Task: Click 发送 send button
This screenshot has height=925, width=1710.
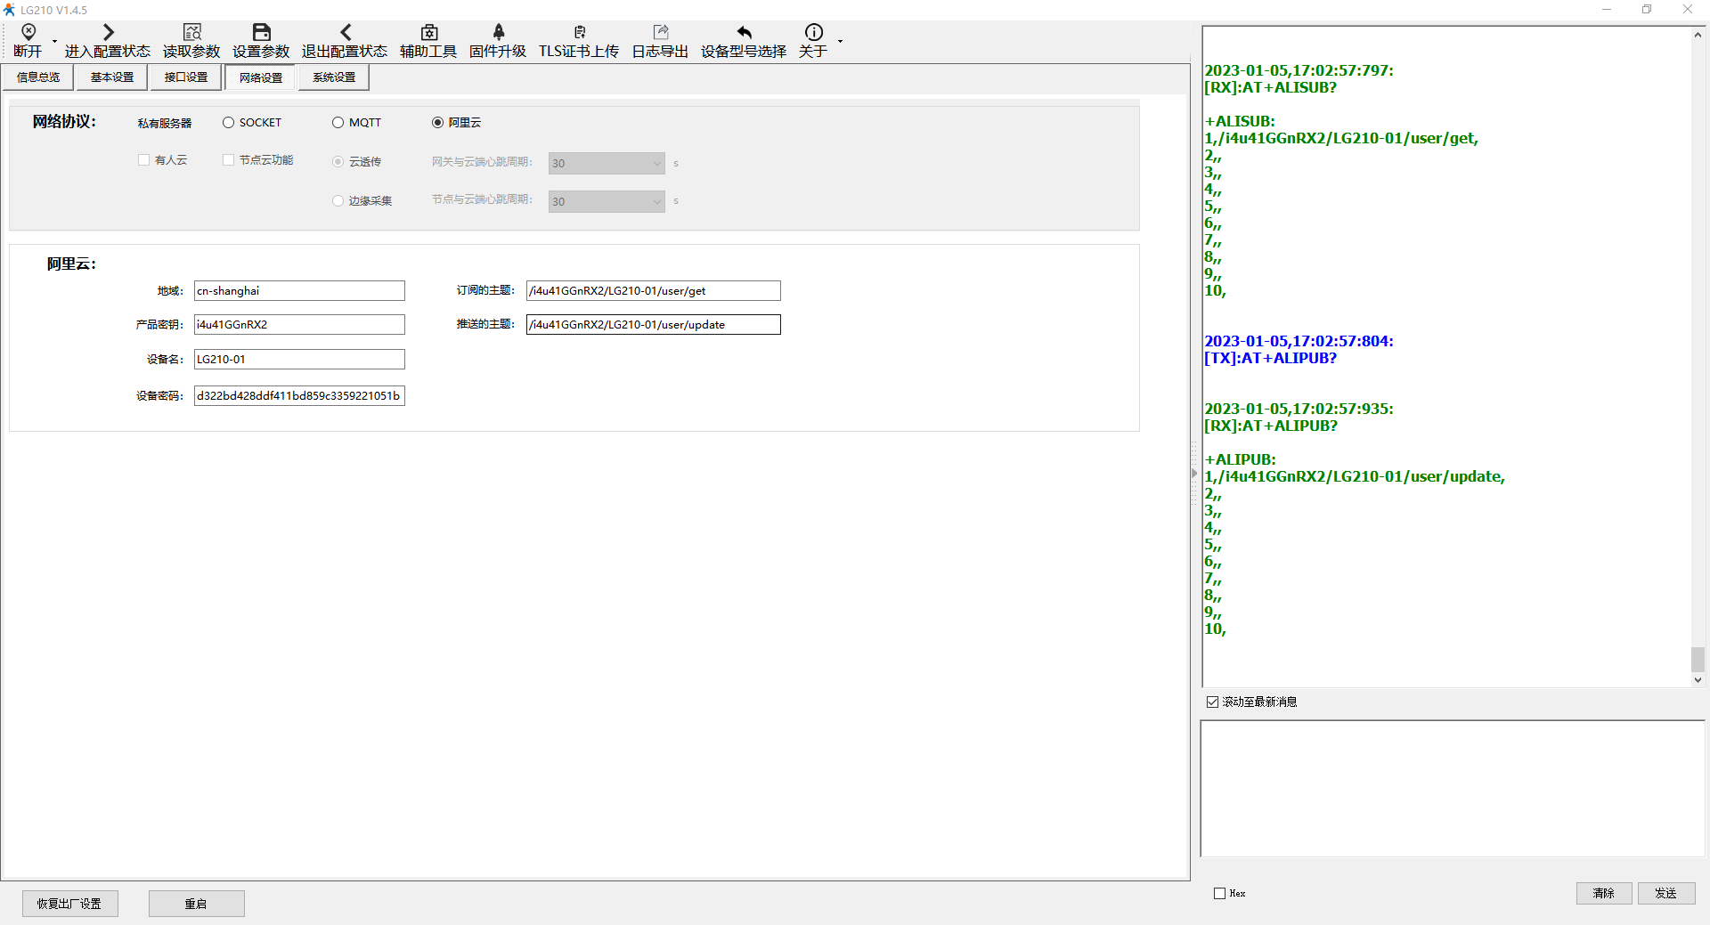Action: 1666,893
